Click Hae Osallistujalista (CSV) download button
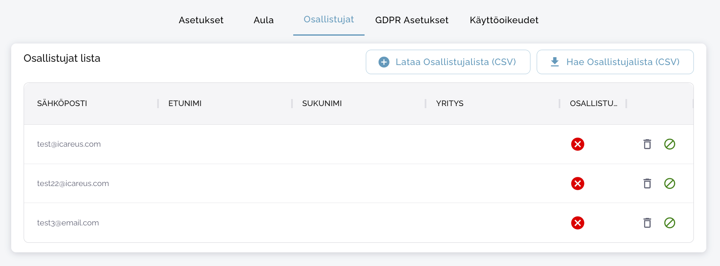Image resolution: width=720 pixels, height=266 pixels. (615, 62)
